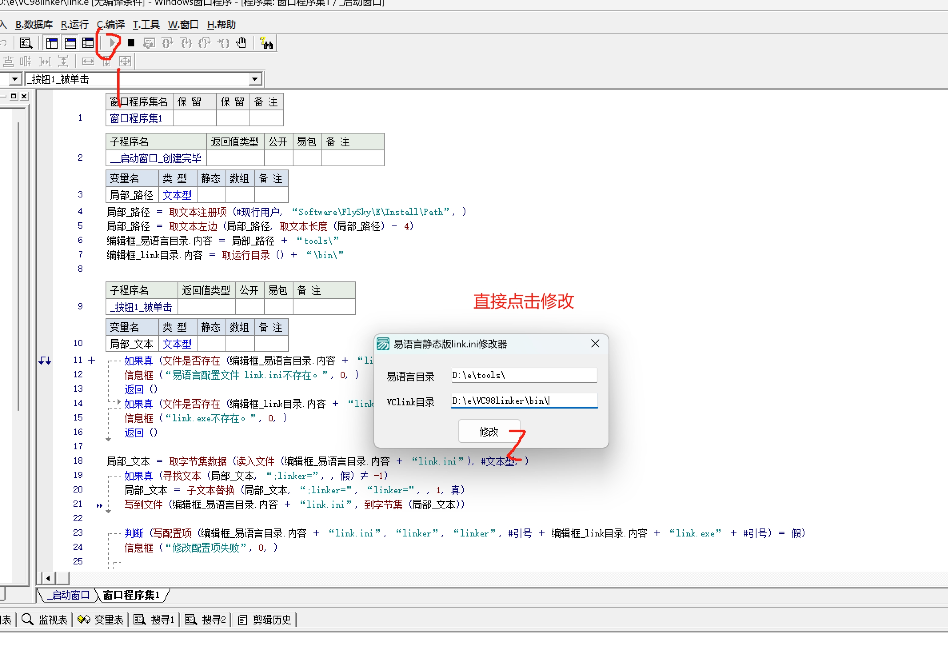This screenshot has height=660, width=948.
Task: Close the left work panel
Action: click(x=24, y=96)
